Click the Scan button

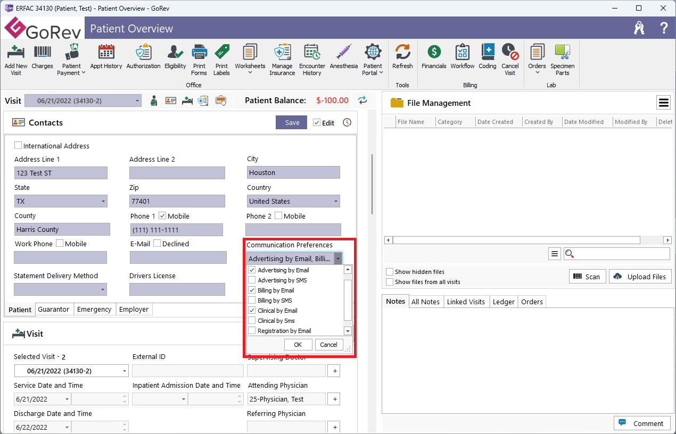click(x=587, y=277)
